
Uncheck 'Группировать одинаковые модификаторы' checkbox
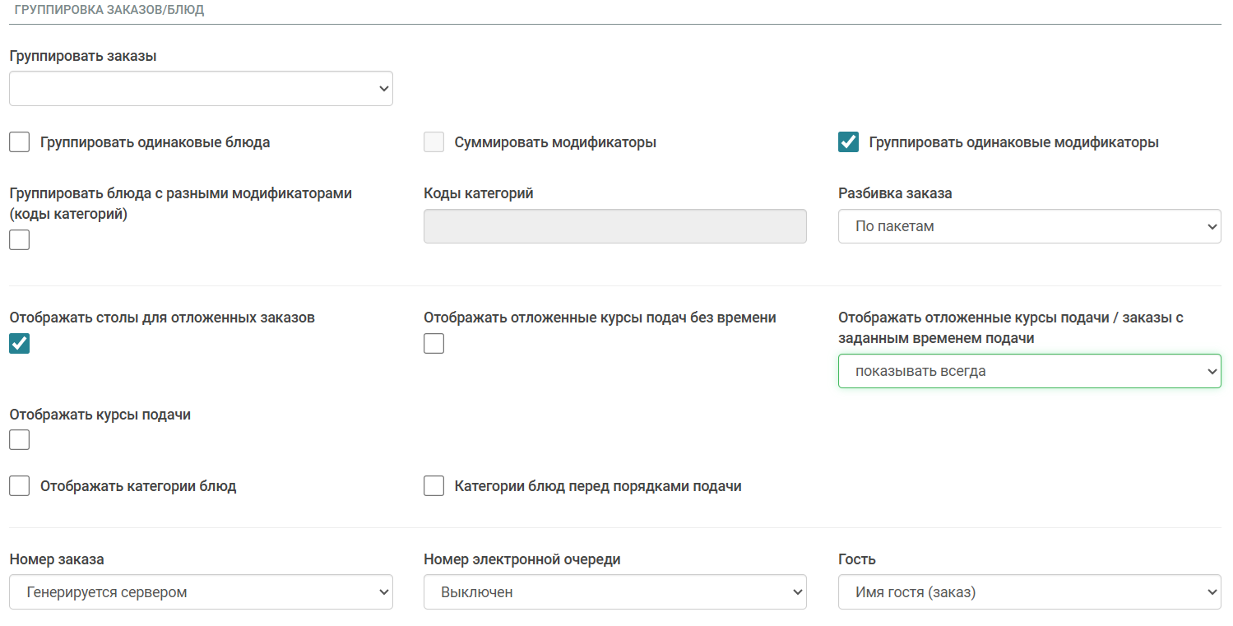tap(848, 142)
